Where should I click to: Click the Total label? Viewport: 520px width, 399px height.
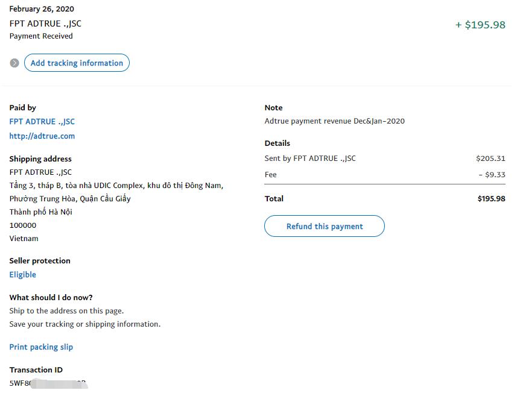274,198
